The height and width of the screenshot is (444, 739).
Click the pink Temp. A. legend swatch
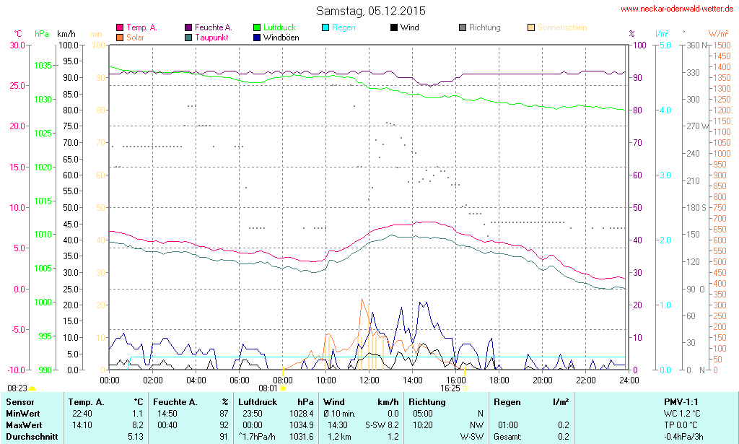pos(120,28)
